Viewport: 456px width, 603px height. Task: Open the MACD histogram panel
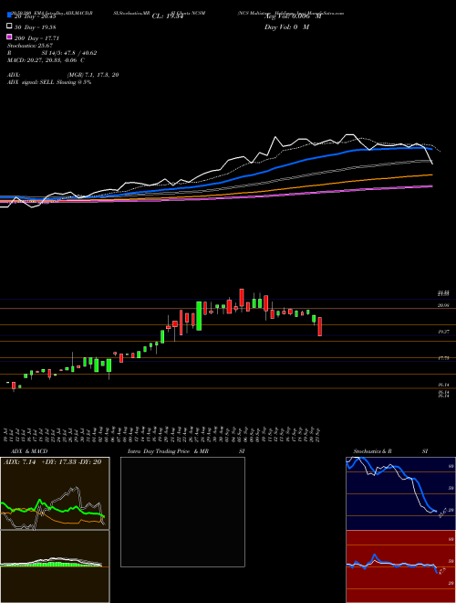pos(55,566)
